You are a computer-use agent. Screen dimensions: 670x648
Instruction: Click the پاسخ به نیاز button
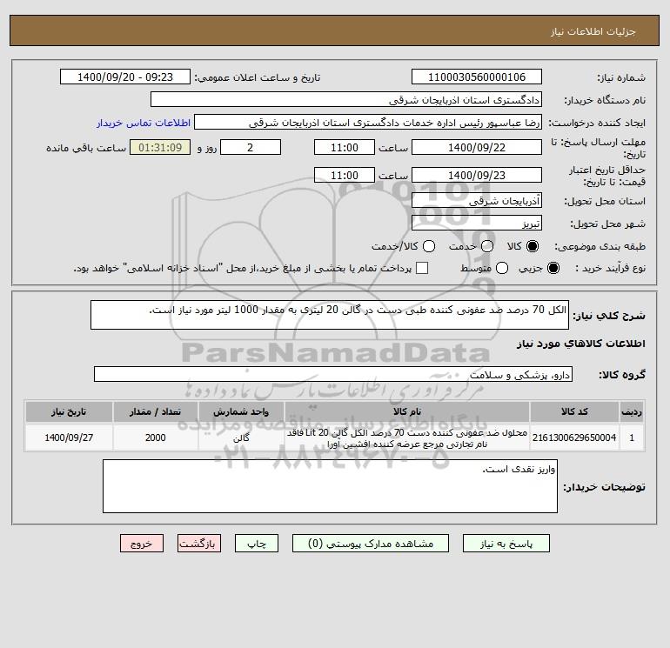[506, 544]
